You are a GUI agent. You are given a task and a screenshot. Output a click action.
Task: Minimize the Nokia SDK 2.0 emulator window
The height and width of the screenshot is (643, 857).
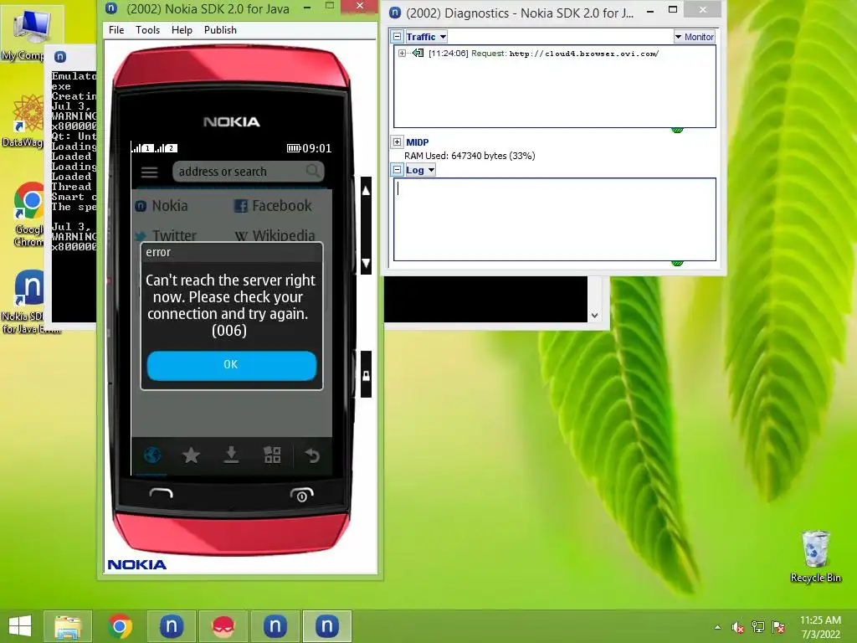[x=307, y=7]
